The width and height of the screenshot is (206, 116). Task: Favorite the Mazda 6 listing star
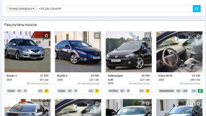97,35
